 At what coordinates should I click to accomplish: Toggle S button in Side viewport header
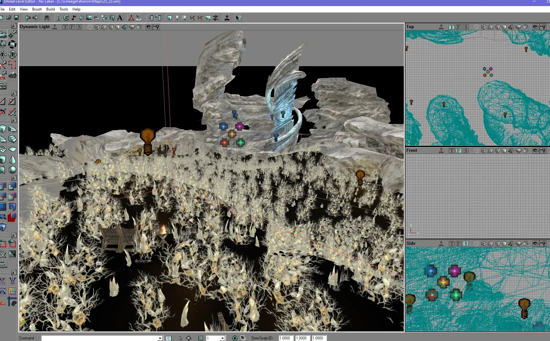(466, 244)
